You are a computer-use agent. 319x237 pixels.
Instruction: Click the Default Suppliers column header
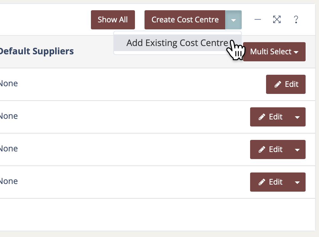[x=36, y=51]
